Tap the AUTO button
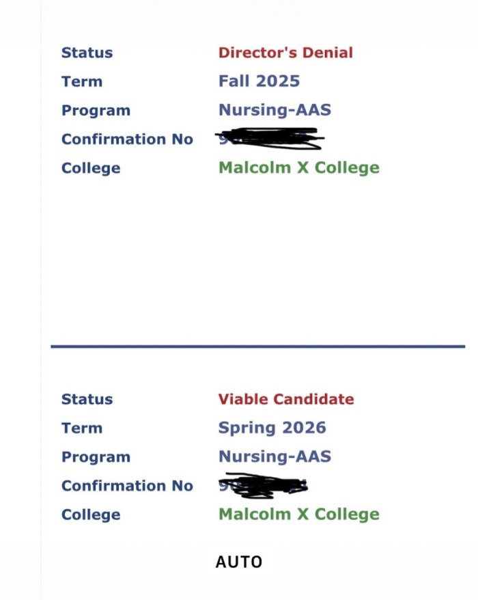The image size is (478, 600). point(239,562)
